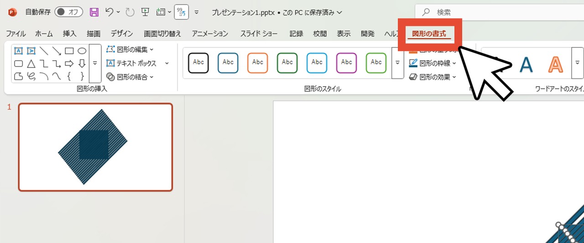
Task: Select the horizontal text box shape
Action: pyautogui.click(x=18, y=51)
